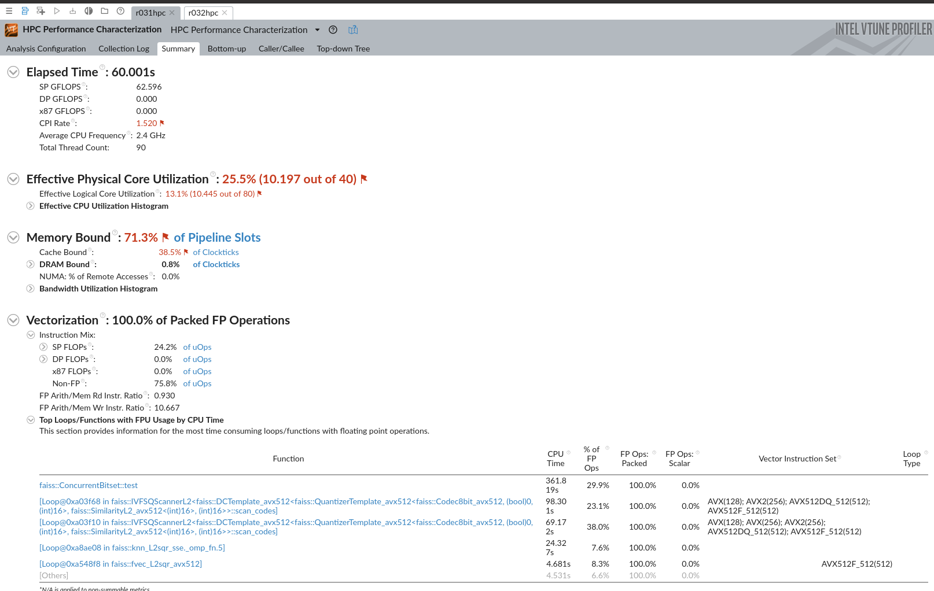Click the Open Result folder icon
The width and height of the screenshot is (934, 591).
[104, 11]
